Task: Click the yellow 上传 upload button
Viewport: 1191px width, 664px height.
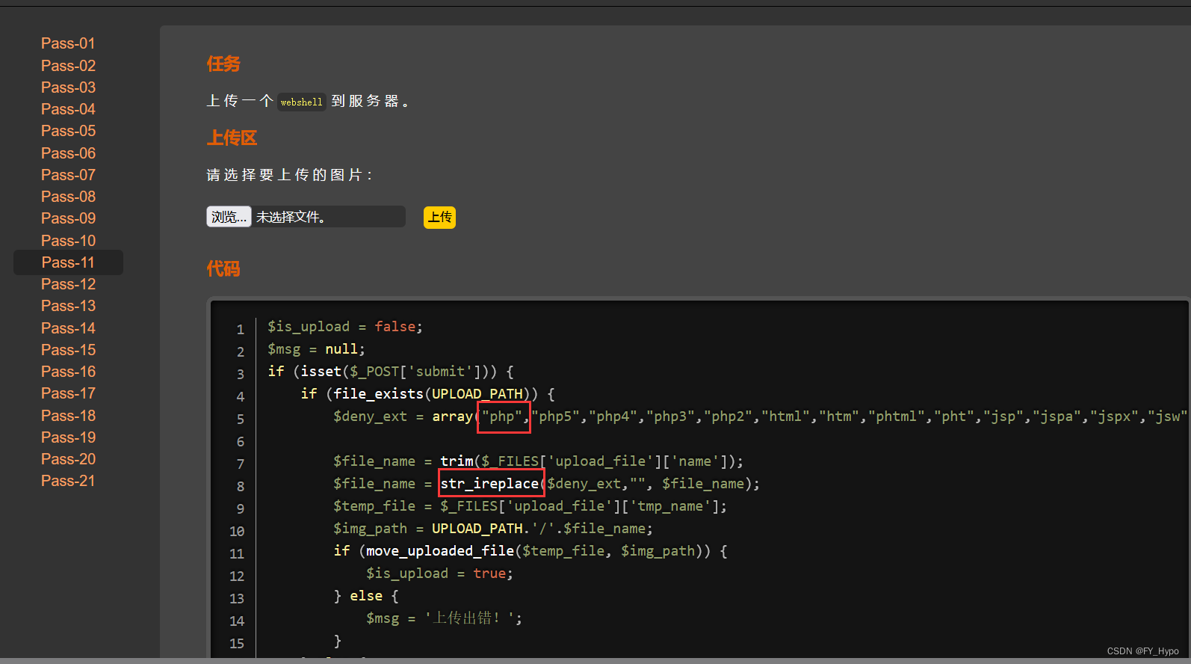Action: pos(439,218)
